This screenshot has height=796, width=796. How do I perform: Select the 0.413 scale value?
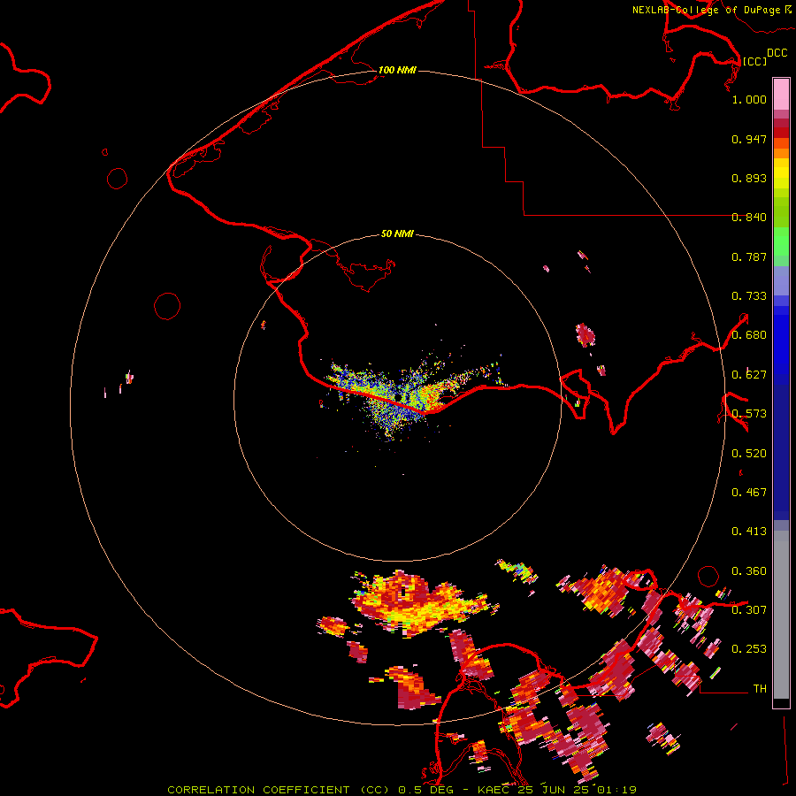(x=749, y=532)
